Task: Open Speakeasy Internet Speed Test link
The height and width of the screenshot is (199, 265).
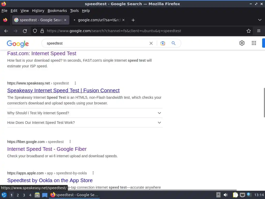Action: pyautogui.click(x=63, y=90)
